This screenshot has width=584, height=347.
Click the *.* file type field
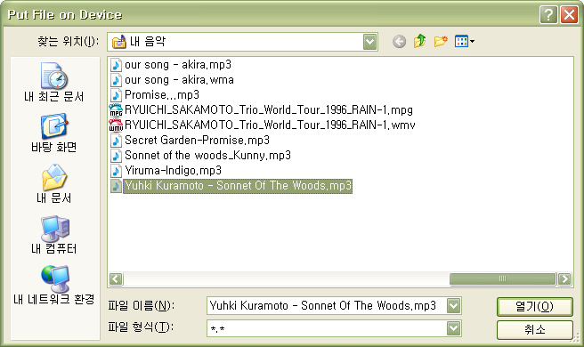pyautogui.click(x=327, y=328)
